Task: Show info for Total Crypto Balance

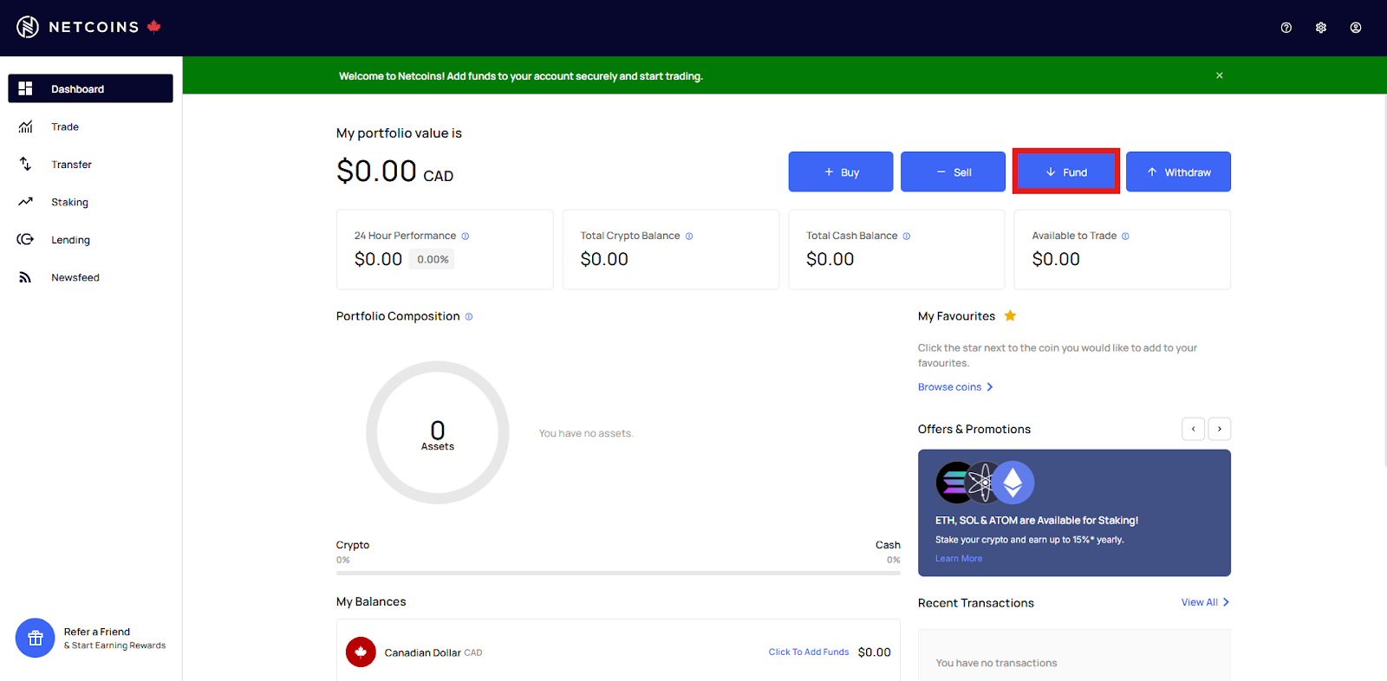Action: pyautogui.click(x=689, y=236)
